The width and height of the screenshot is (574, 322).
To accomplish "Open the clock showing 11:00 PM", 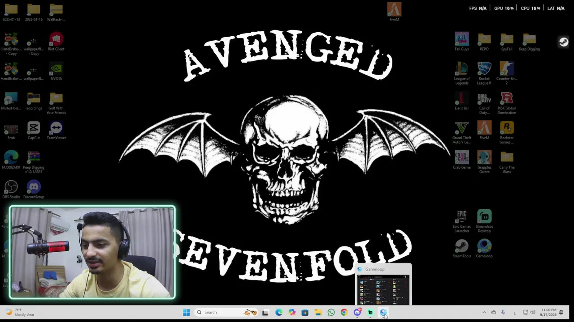I will 548,312.
